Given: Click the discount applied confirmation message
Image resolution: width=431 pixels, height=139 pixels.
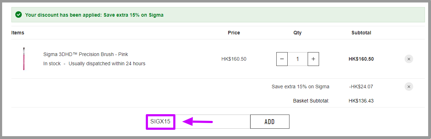Looking at the screenshot, I should 94,15.
